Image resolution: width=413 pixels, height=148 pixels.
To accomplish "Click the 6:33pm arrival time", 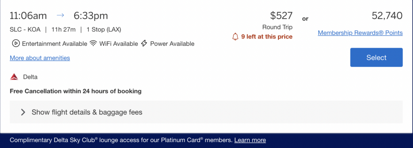I will (x=91, y=16).
